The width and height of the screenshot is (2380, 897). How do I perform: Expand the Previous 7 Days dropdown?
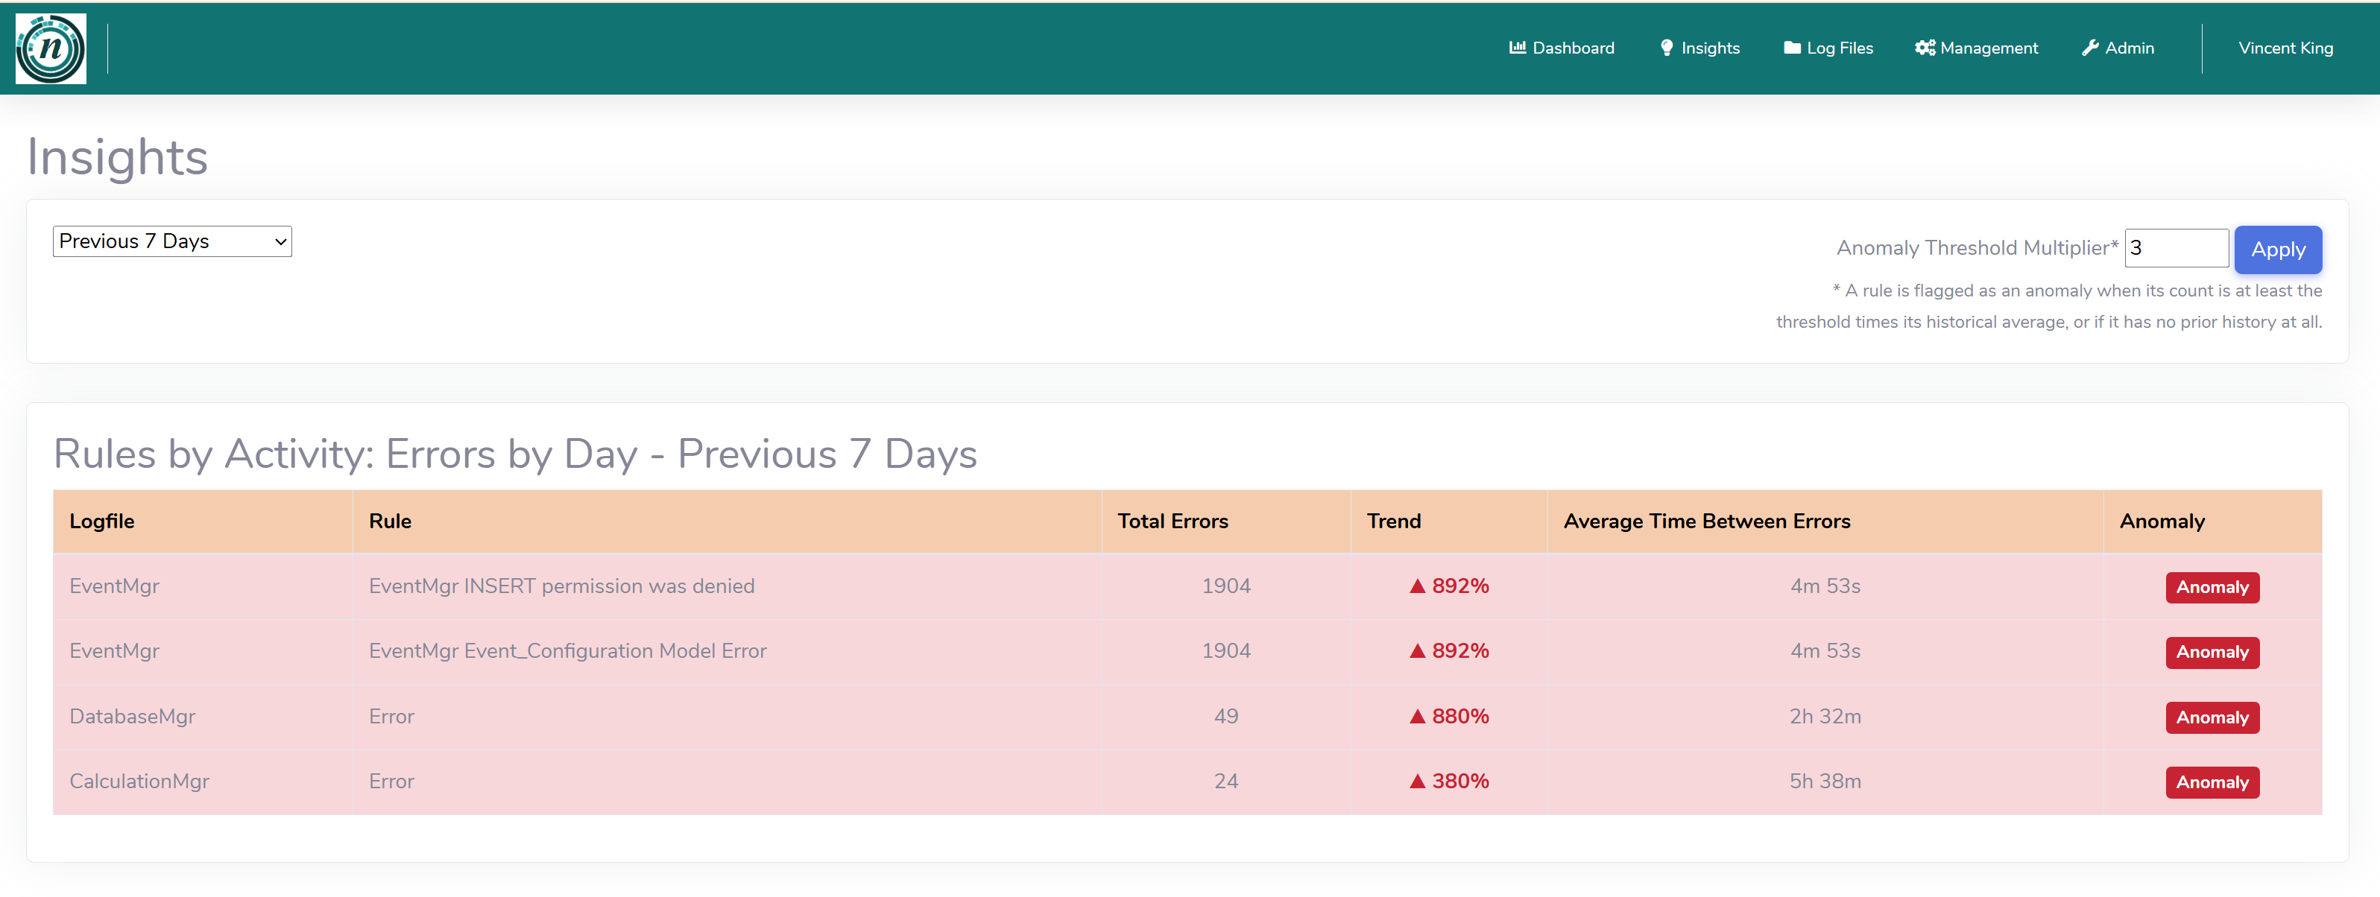[173, 242]
